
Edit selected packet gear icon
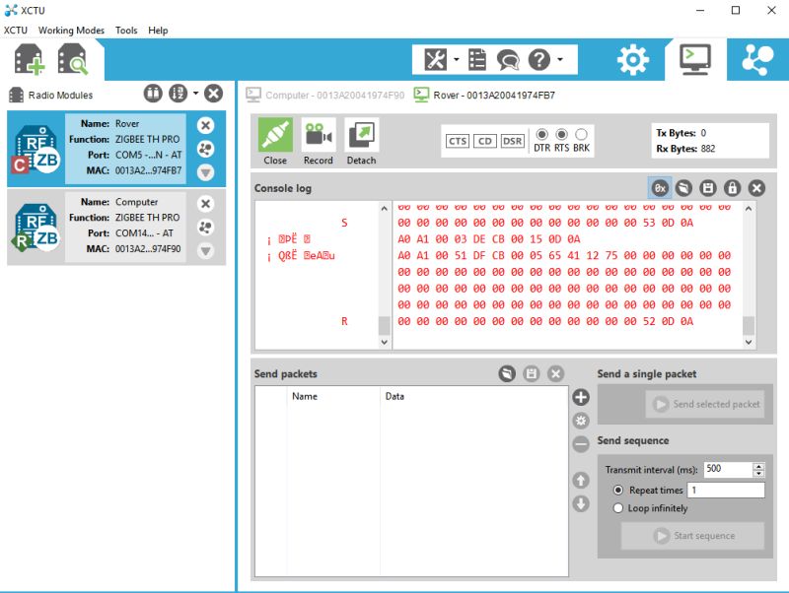pos(581,421)
